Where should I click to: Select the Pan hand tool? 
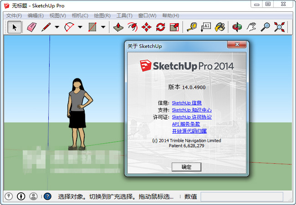251,27
